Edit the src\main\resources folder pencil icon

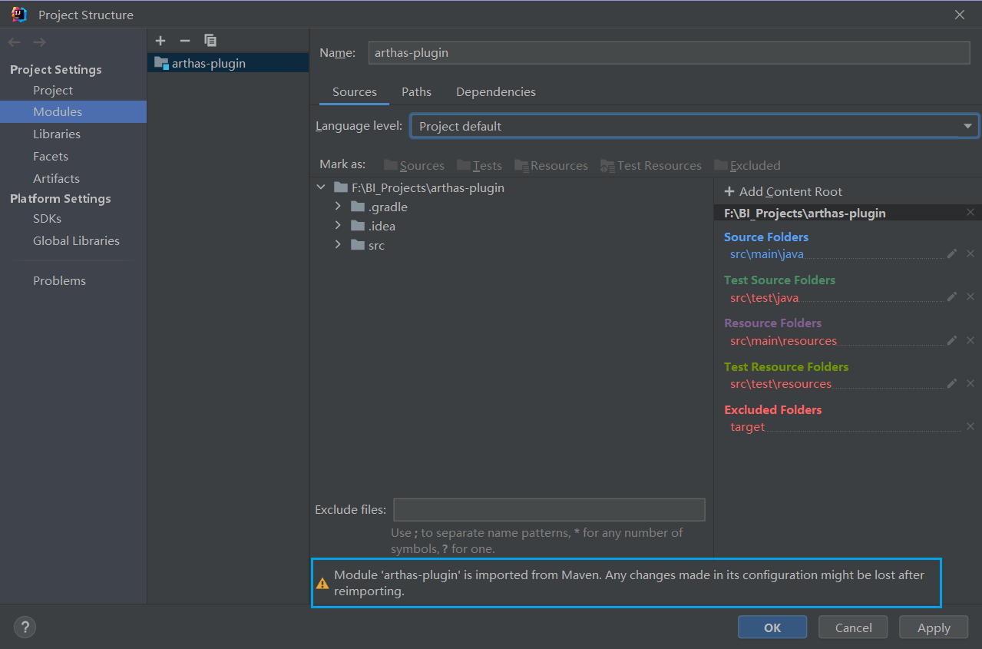tap(952, 340)
